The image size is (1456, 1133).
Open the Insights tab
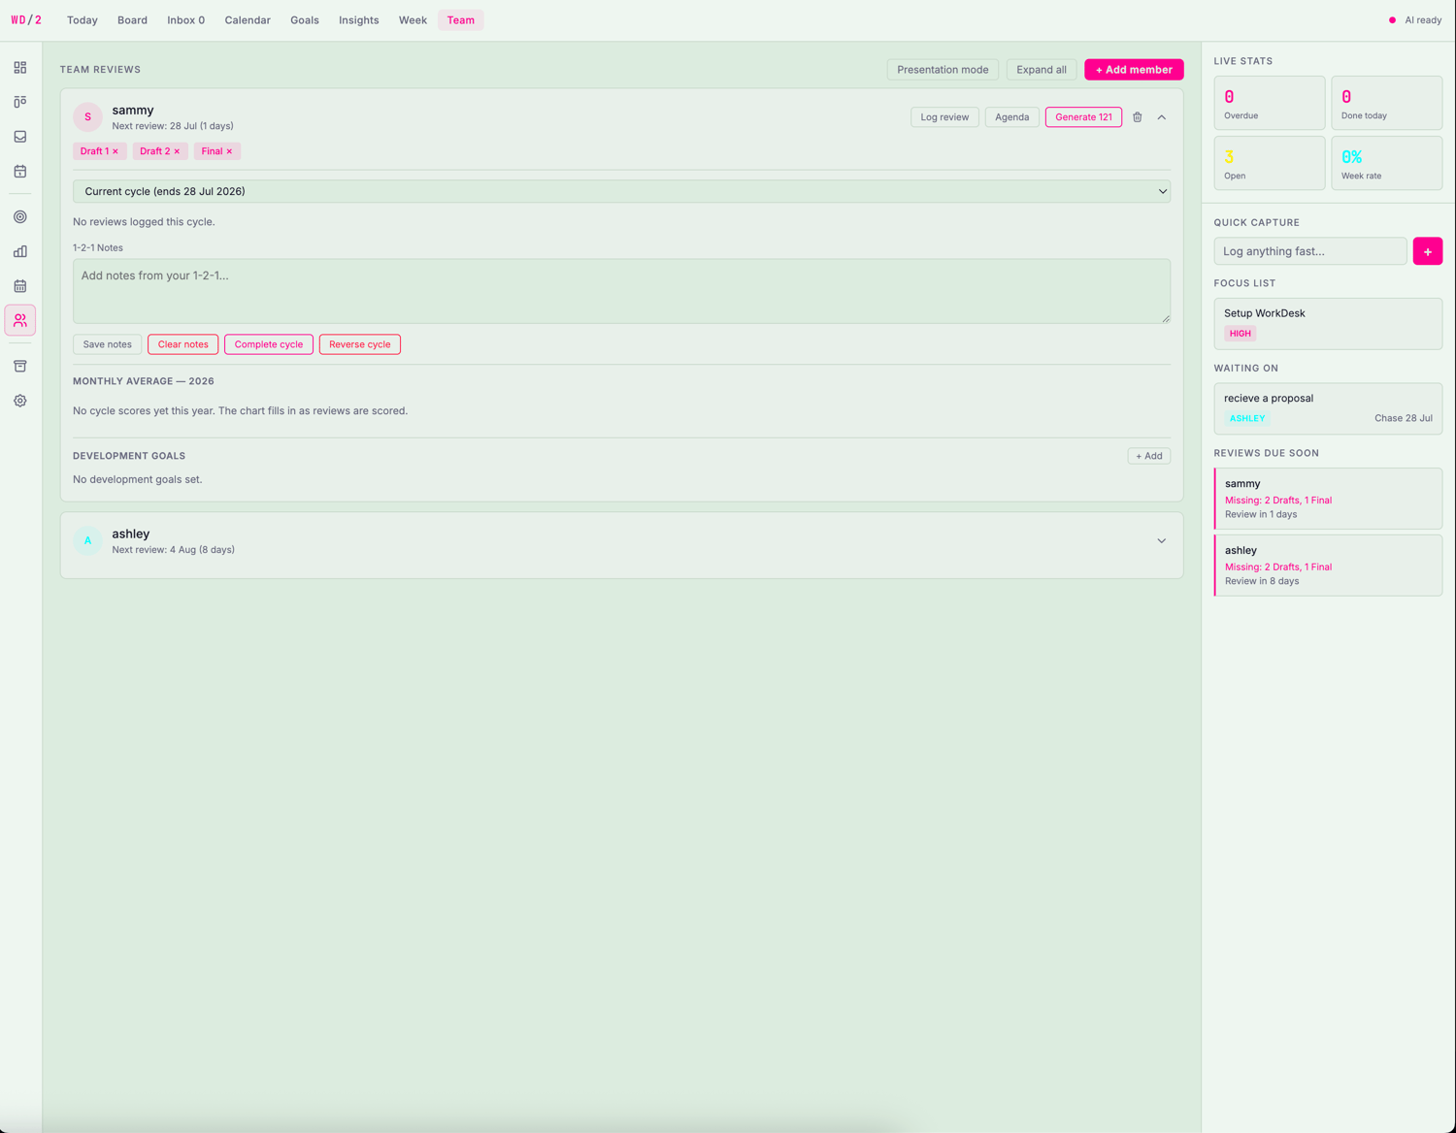[x=359, y=20]
